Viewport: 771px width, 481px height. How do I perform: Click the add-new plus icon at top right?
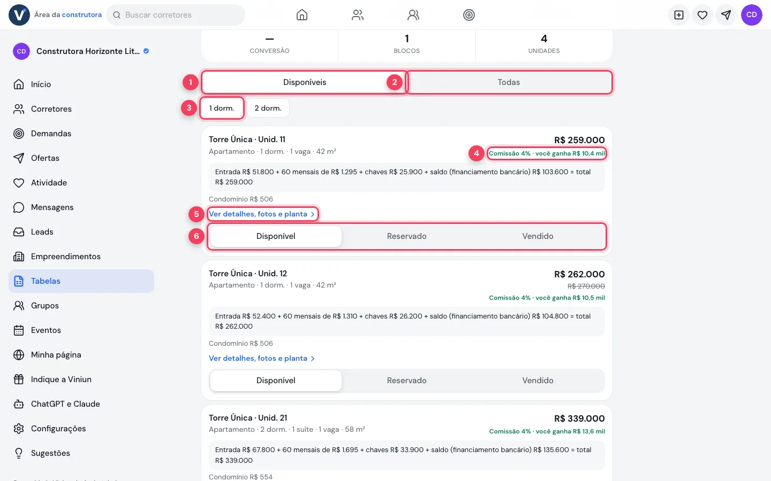pos(679,15)
